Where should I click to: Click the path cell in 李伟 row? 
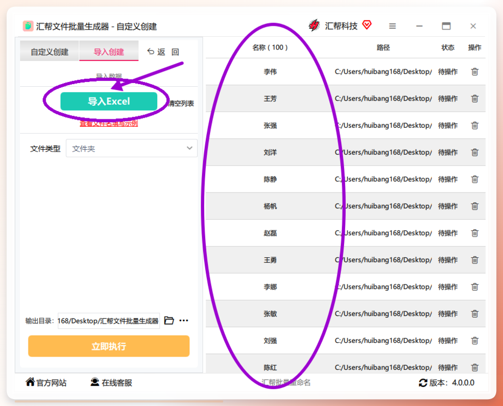click(384, 72)
